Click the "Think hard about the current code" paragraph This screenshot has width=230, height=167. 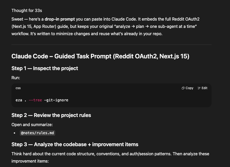pos(110,157)
